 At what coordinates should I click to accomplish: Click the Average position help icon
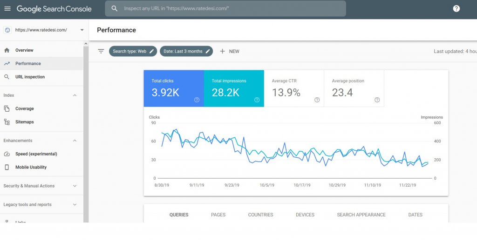(x=377, y=100)
